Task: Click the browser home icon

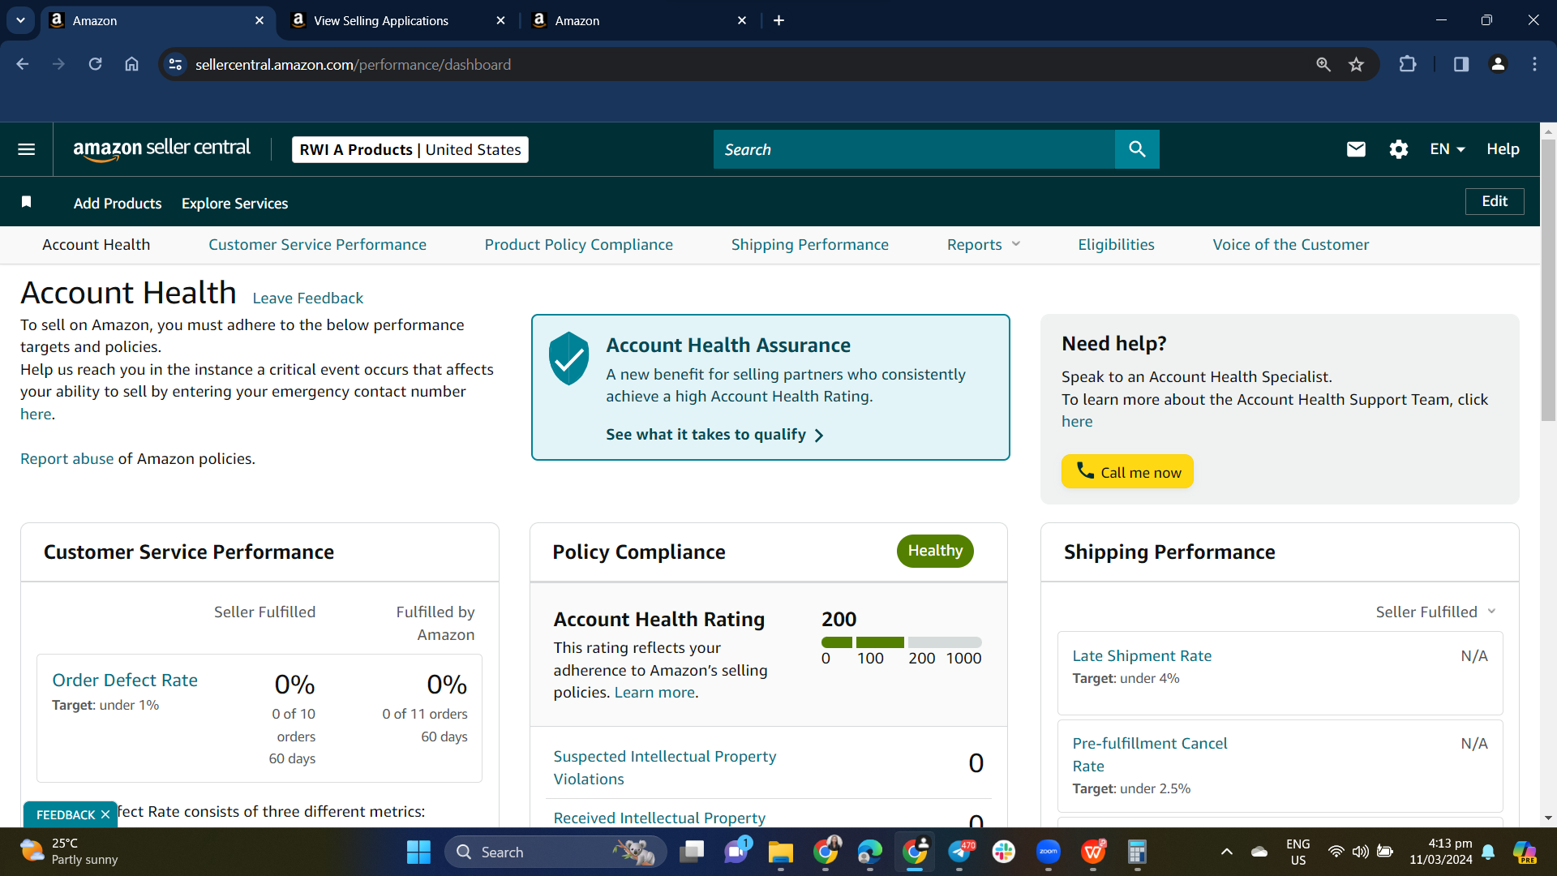Action: (131, 64)
